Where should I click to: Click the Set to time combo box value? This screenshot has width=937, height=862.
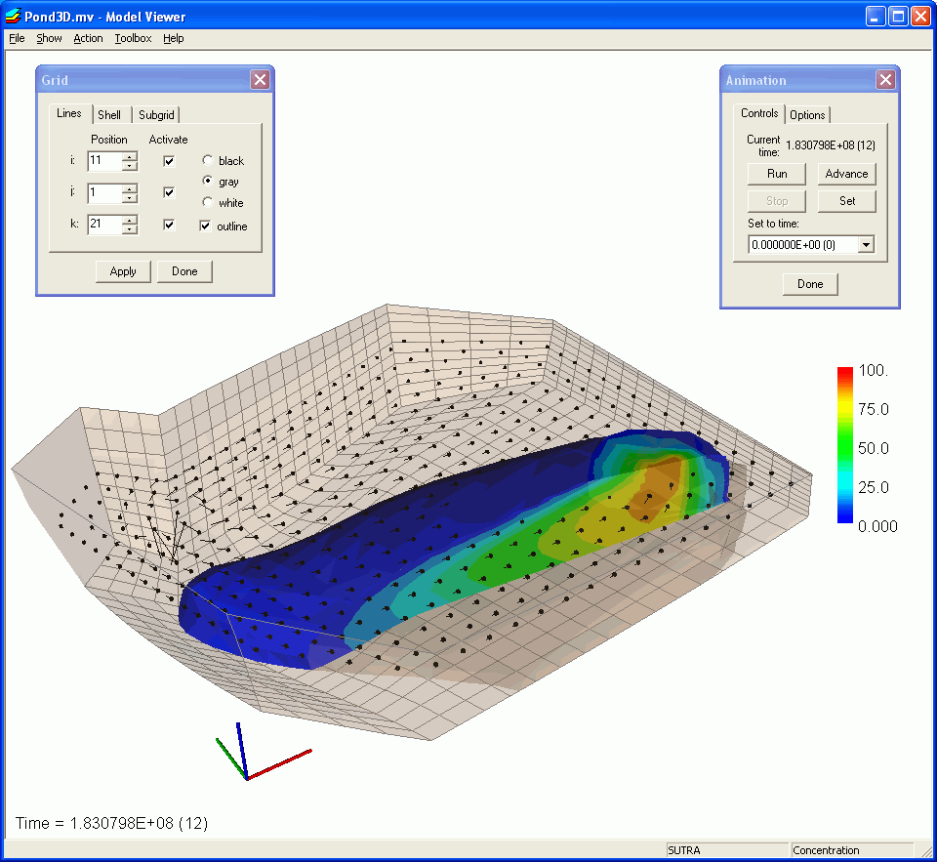click(x=803, y=244)
